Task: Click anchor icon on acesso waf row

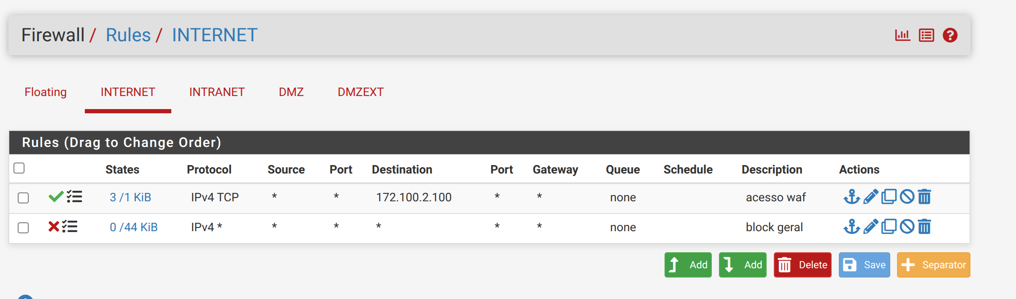Action: coord(851,197)
